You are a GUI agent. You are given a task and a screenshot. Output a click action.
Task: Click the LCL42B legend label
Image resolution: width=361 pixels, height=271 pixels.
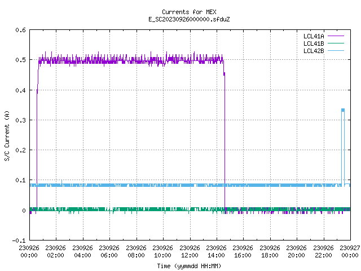coord(314,51)
